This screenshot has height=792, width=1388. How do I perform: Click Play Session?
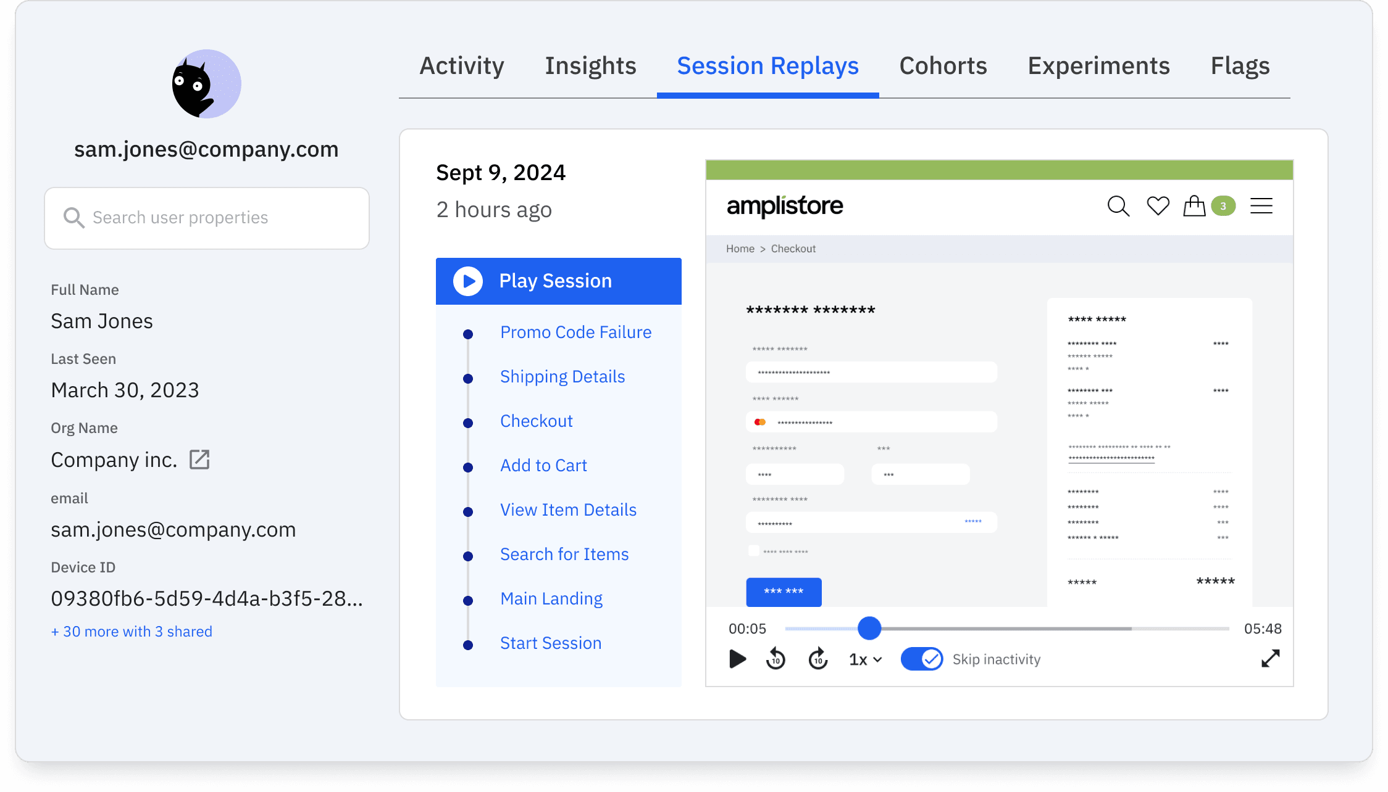coord(555,281)
